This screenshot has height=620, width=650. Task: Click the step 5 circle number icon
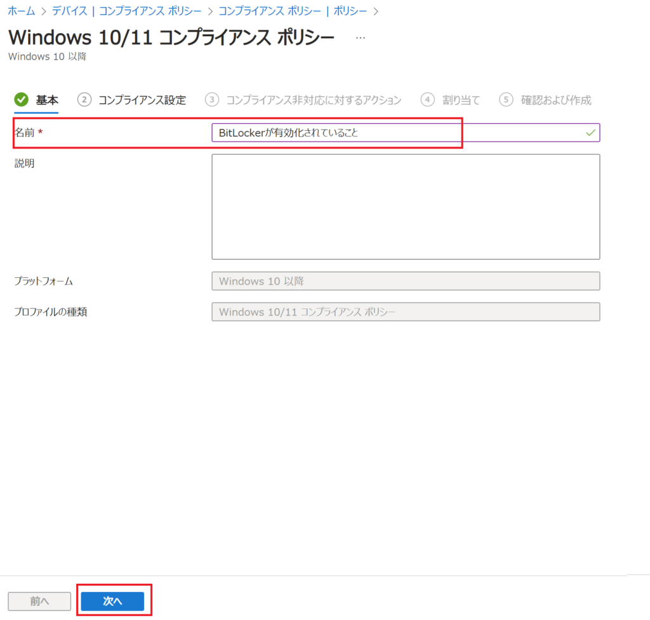[x=506, y=100]
